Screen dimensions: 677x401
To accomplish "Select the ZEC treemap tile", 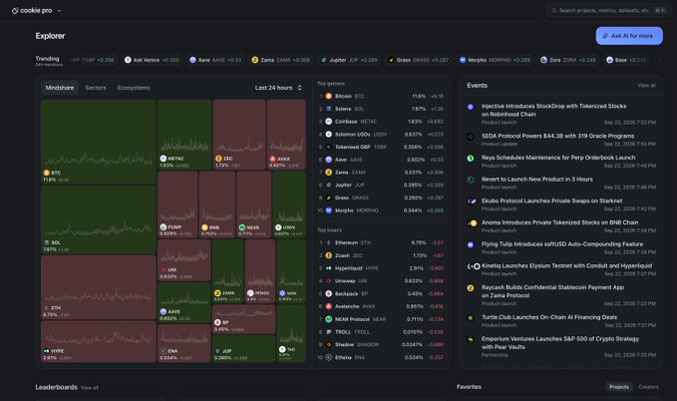I will (x=239, y=135).
